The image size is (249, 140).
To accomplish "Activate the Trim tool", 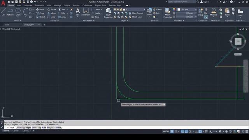I will click(62, 9).
